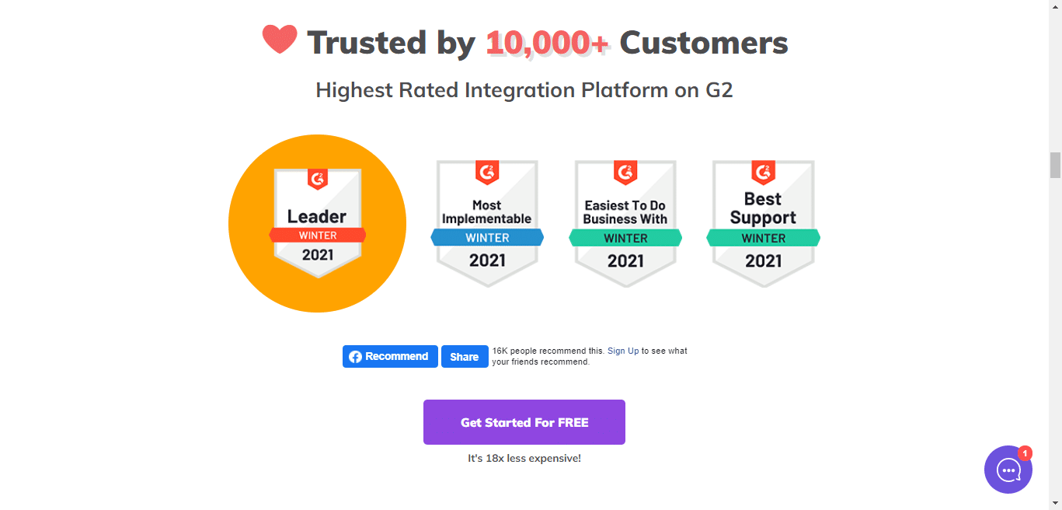Screen dimensions: 1062x510
Task: Click the G2 logo on the Leader badge
Action: click(318, 178)
